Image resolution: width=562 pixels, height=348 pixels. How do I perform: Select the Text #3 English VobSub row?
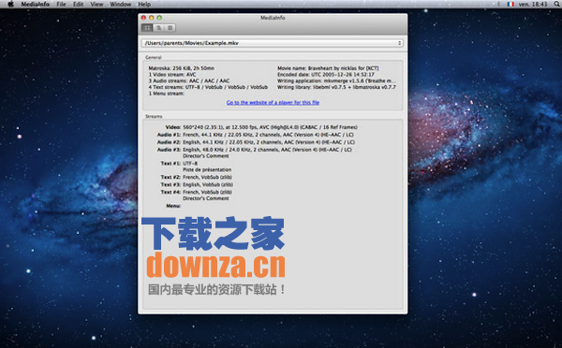point(197,184)
